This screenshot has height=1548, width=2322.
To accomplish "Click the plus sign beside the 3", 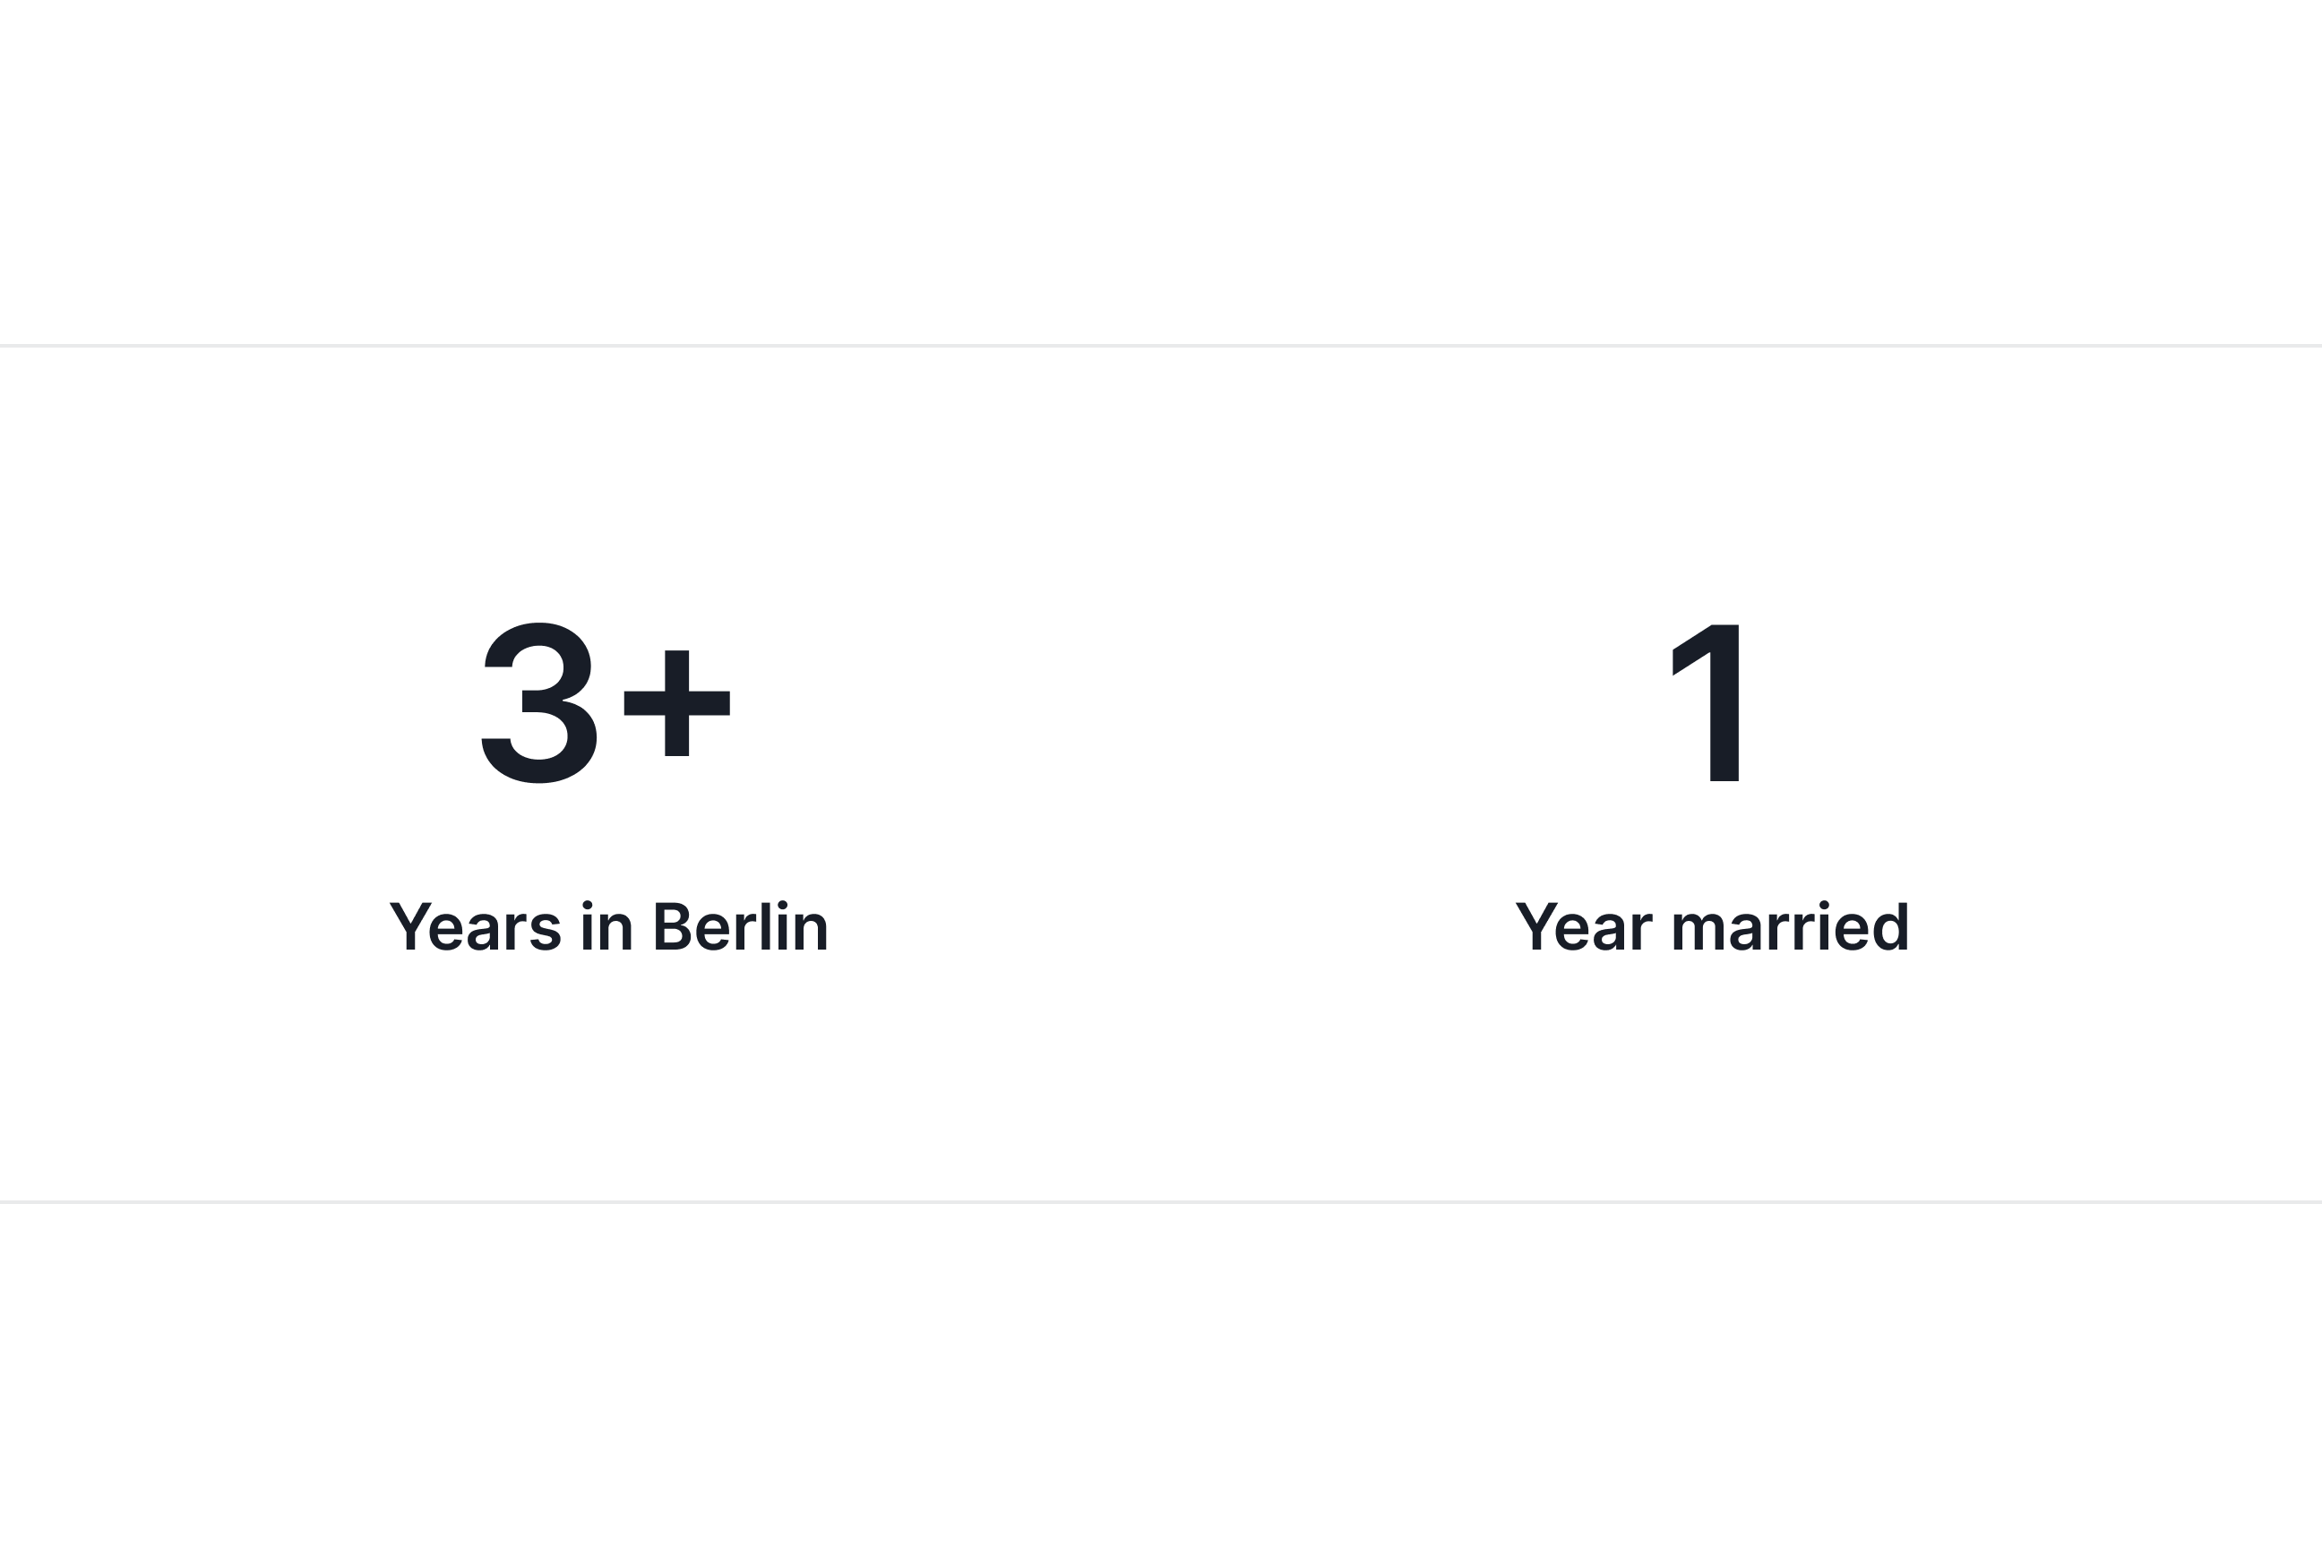I will (x=676, y=703).
